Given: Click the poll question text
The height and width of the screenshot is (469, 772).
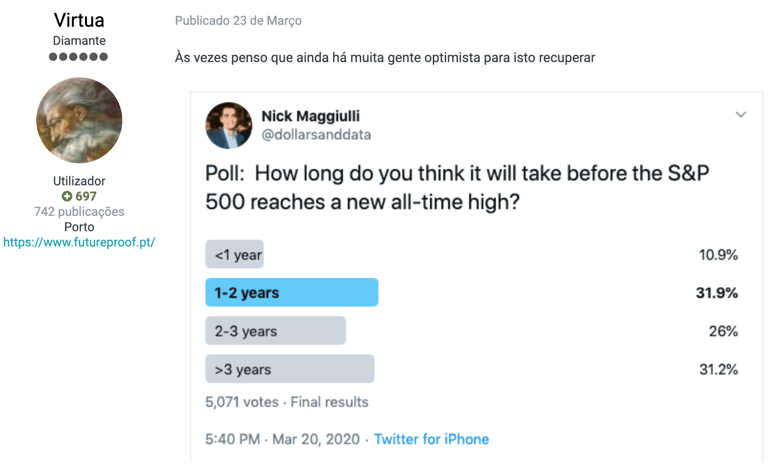Looking at the screenshot, I should (457, 187).
